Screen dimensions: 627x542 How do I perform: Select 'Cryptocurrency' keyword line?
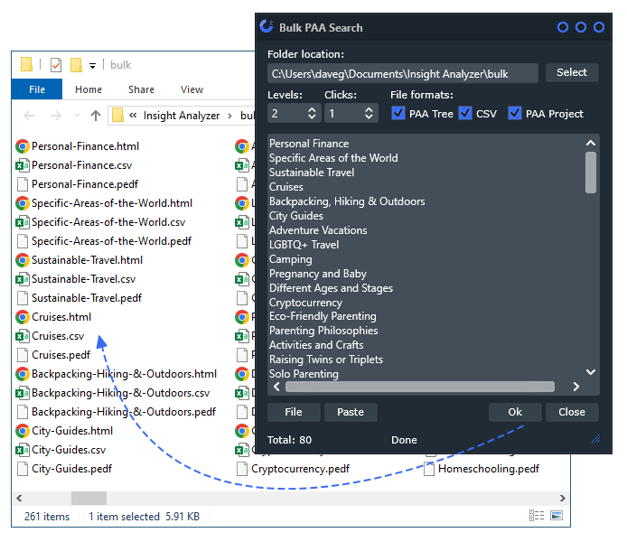(x=305, y=303)
